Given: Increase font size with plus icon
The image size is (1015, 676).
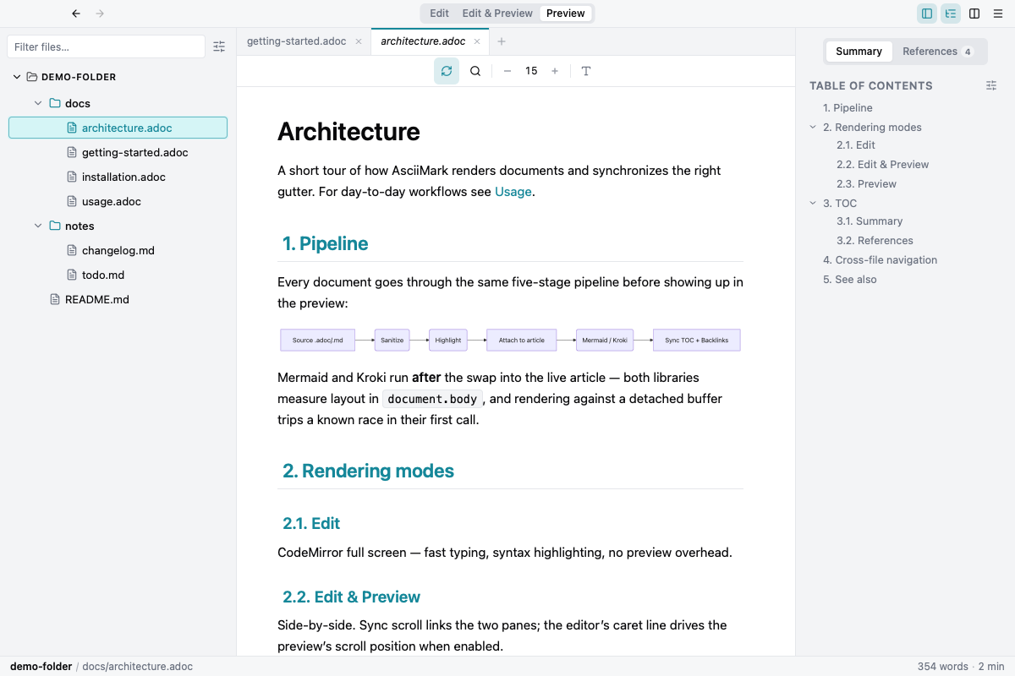Looking at the screenshot, I should [x=555, y=71].
